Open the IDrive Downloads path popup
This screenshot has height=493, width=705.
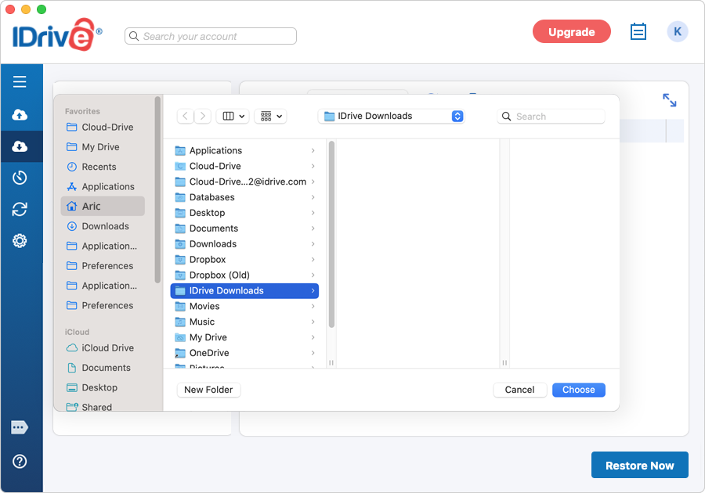[x=391, y=117]
